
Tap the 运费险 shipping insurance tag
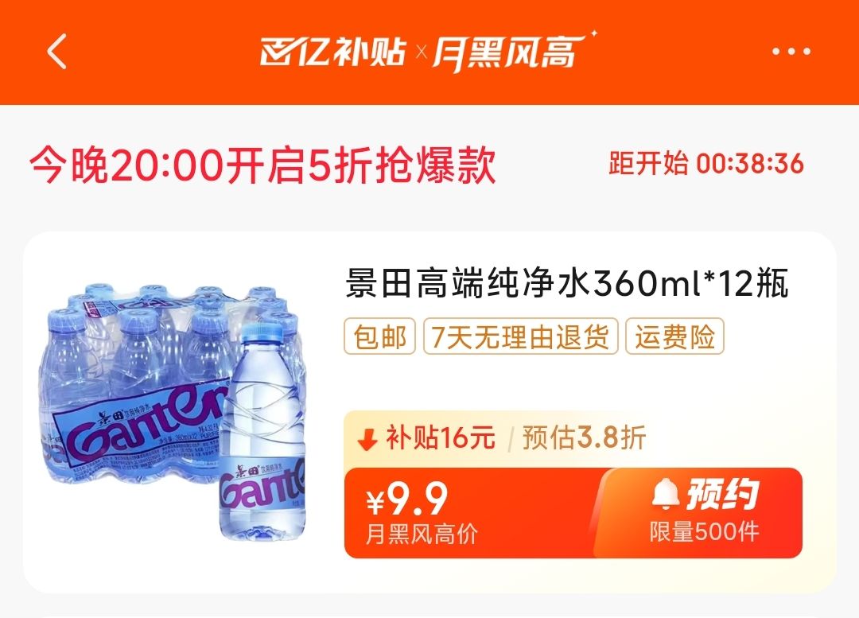[675, 336]
